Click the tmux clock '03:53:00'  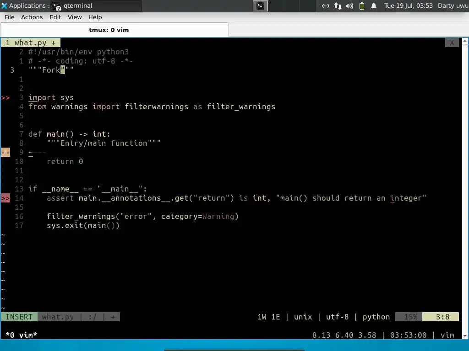pos(408,335)
